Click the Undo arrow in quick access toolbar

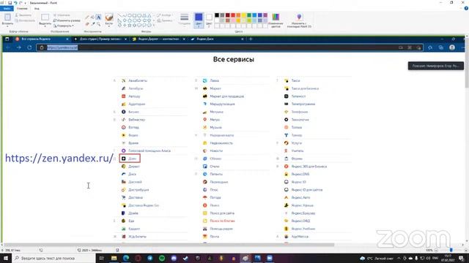click(15, 3)
